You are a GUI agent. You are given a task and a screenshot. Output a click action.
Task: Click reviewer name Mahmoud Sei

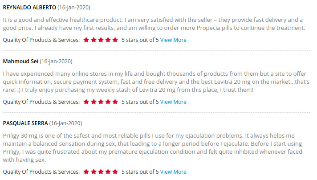click(20, 61)
